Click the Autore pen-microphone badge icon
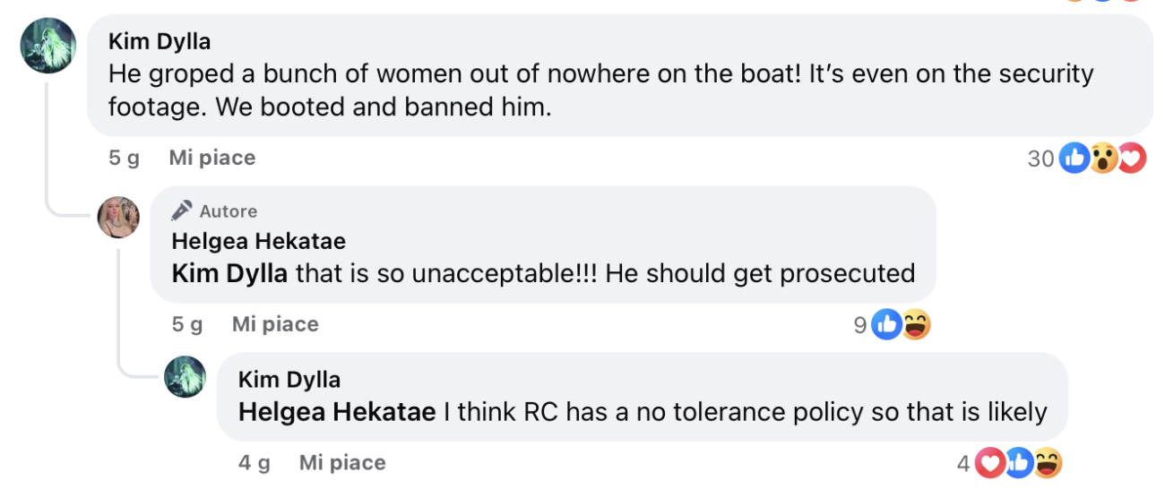The image size is (1165, 489). click(x=182, y=210)
